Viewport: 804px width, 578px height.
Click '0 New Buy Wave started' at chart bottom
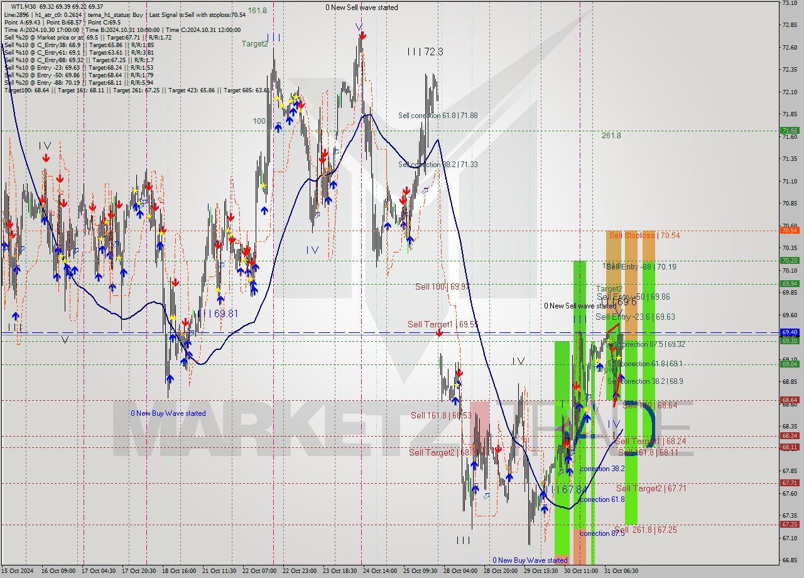coord(530,560)
